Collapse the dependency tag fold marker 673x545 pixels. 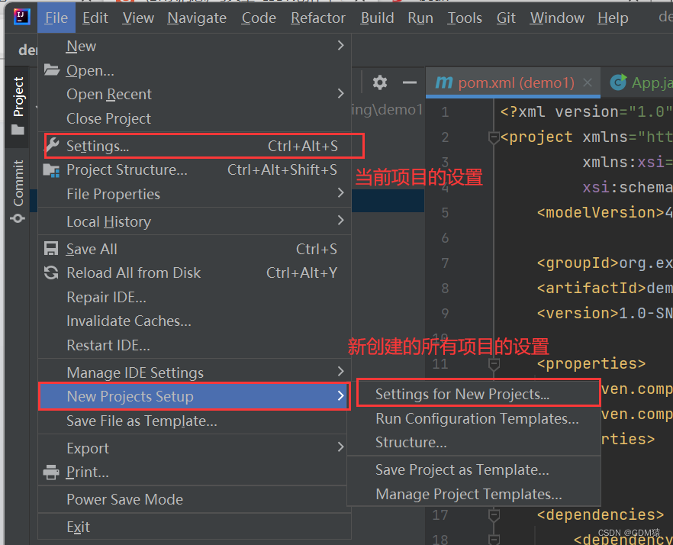pos(494,540)
